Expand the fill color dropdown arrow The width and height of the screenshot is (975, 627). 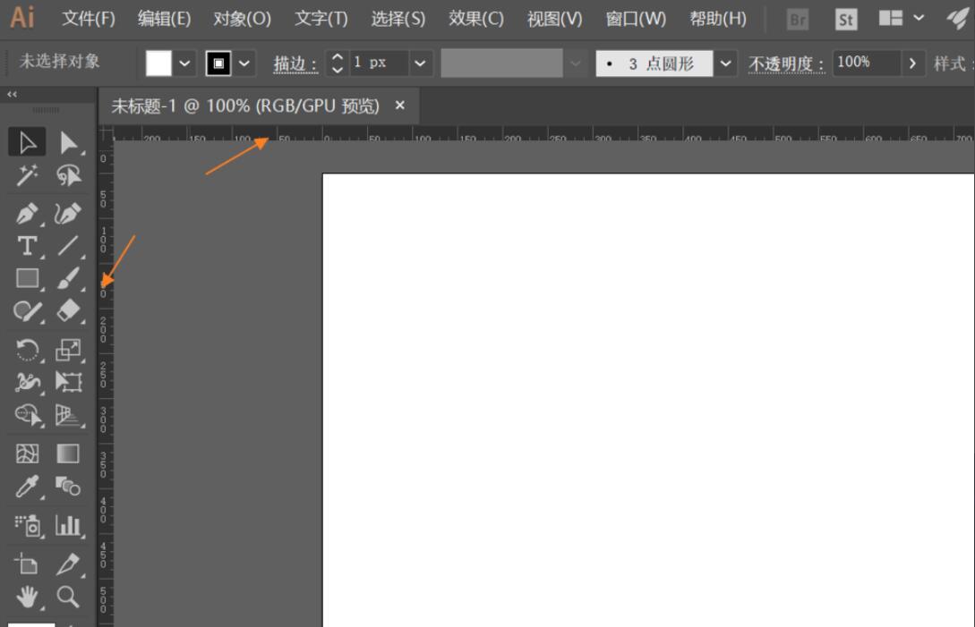pos(184,64)
